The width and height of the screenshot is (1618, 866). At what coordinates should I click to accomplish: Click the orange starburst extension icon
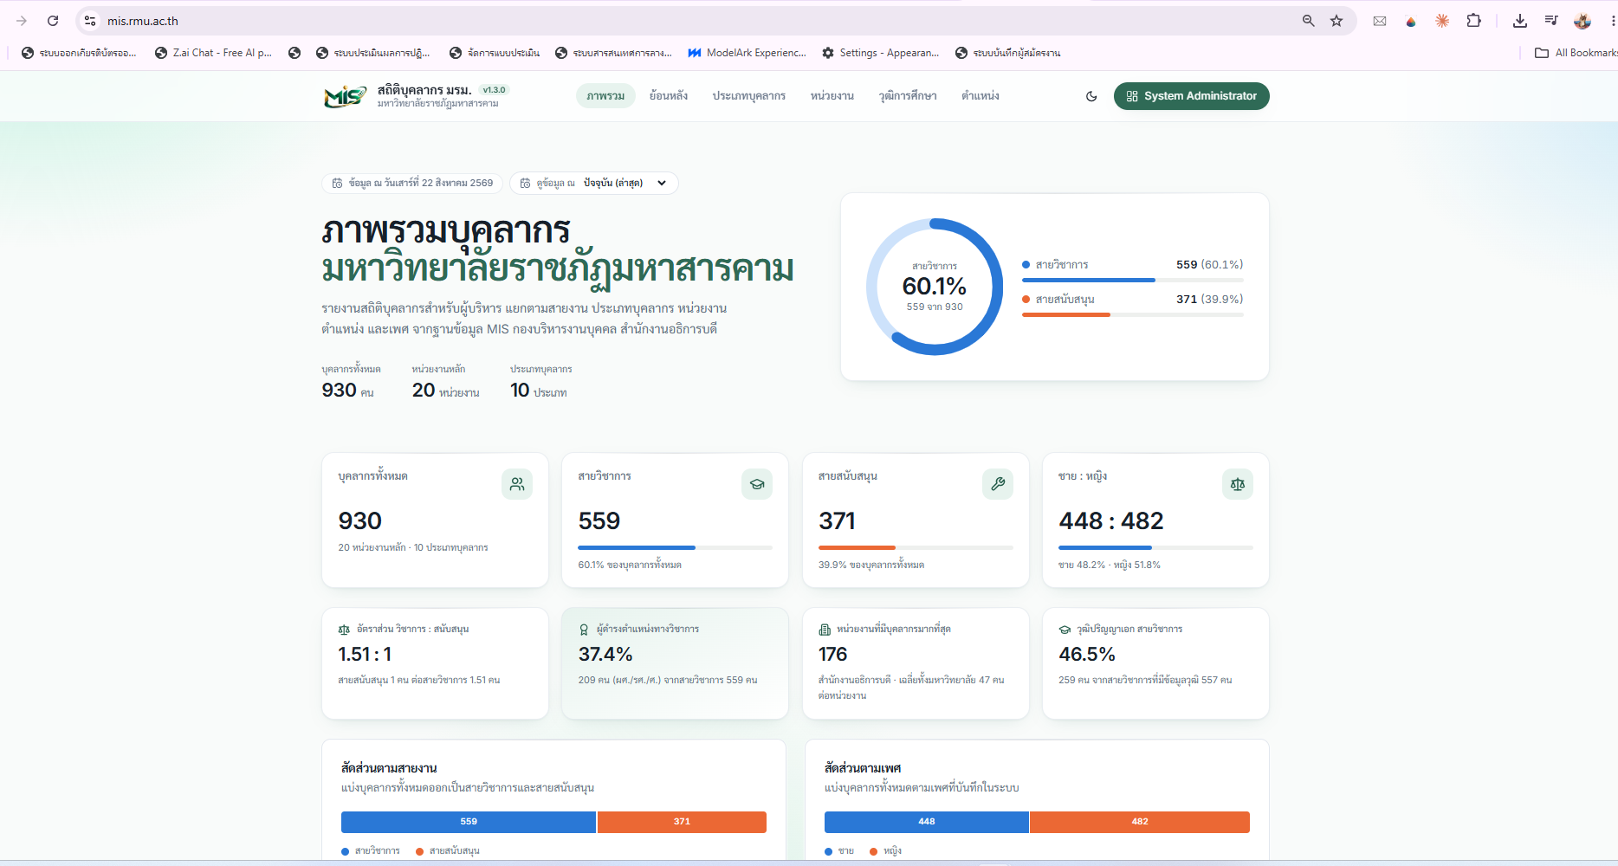coord(1442,21)
